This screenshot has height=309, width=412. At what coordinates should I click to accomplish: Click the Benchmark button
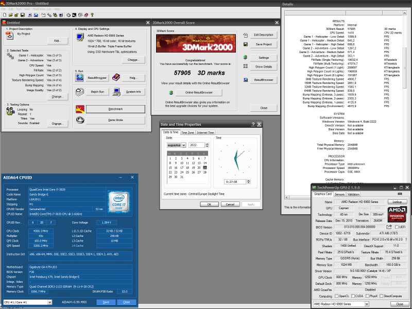point(115,109)
